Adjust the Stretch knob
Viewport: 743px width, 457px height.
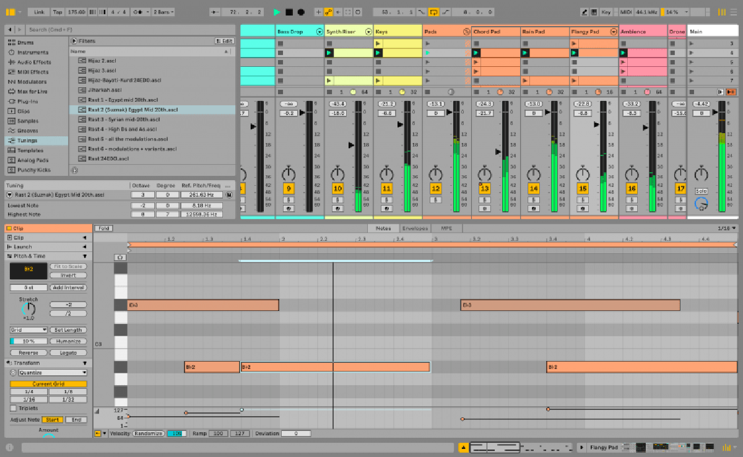pos(28,309)
